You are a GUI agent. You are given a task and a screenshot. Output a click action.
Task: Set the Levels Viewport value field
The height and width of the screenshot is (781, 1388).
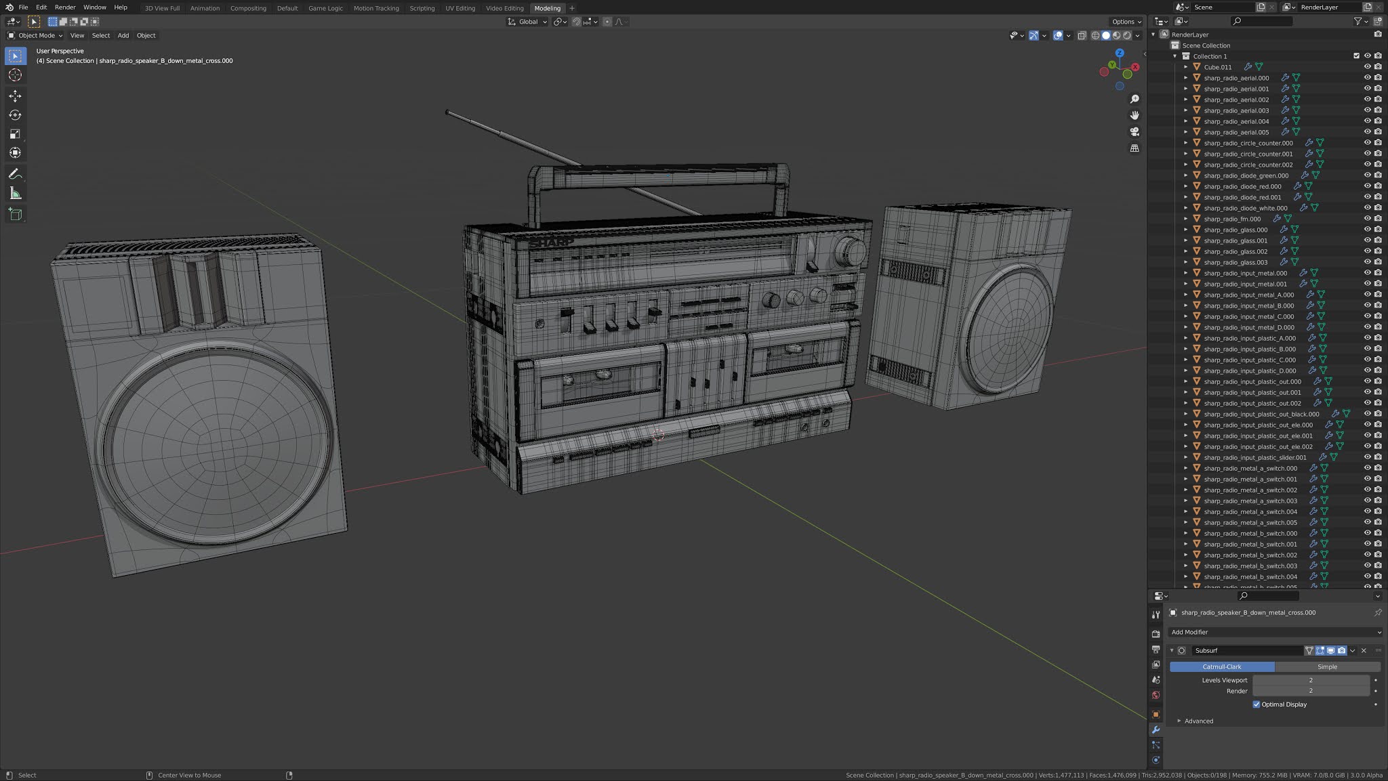coord(1311,680)
